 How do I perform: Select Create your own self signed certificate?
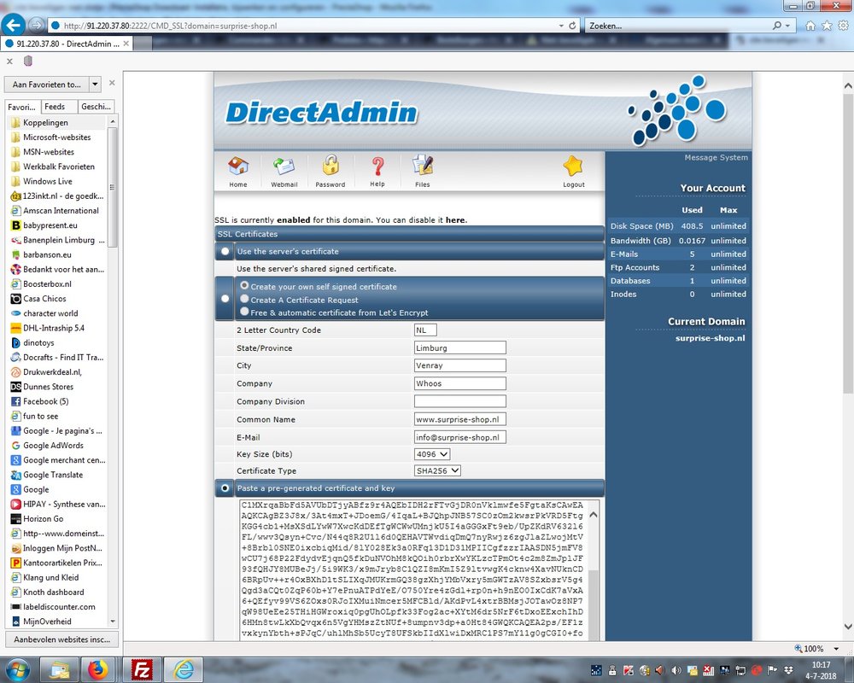coord(244,285)
